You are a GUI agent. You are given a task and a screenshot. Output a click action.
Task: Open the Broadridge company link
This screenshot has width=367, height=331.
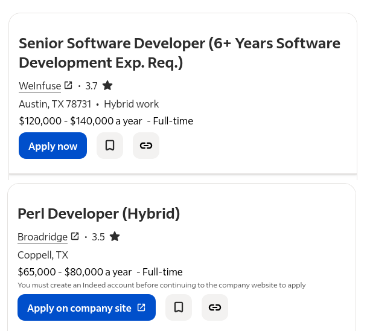(x=42, y=237)
